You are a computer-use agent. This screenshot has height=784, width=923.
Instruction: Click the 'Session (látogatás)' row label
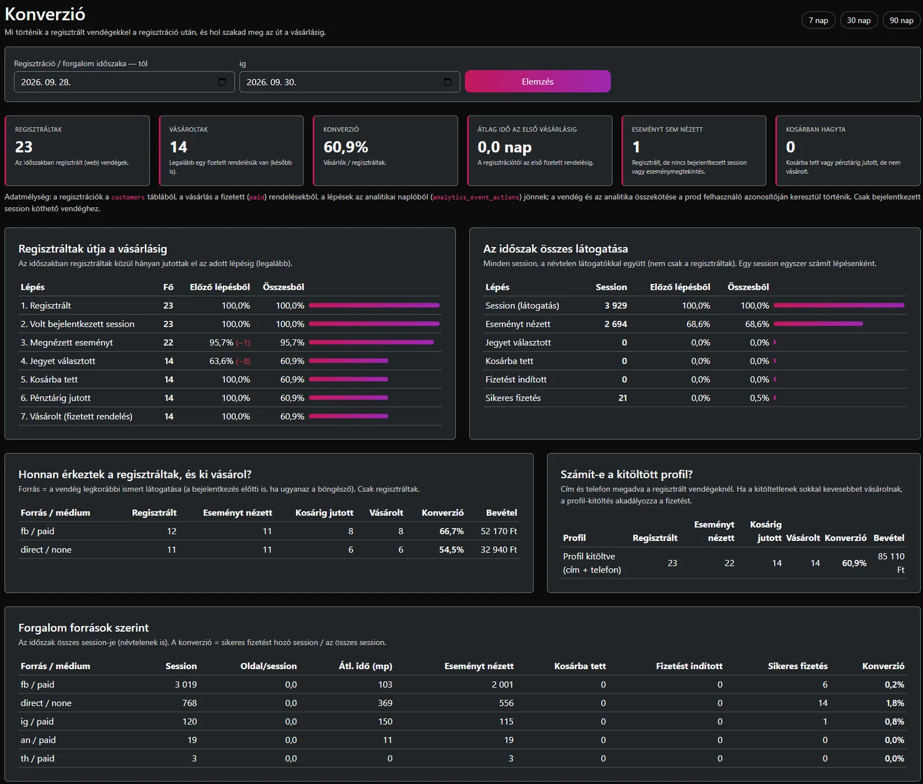[522, 305]
